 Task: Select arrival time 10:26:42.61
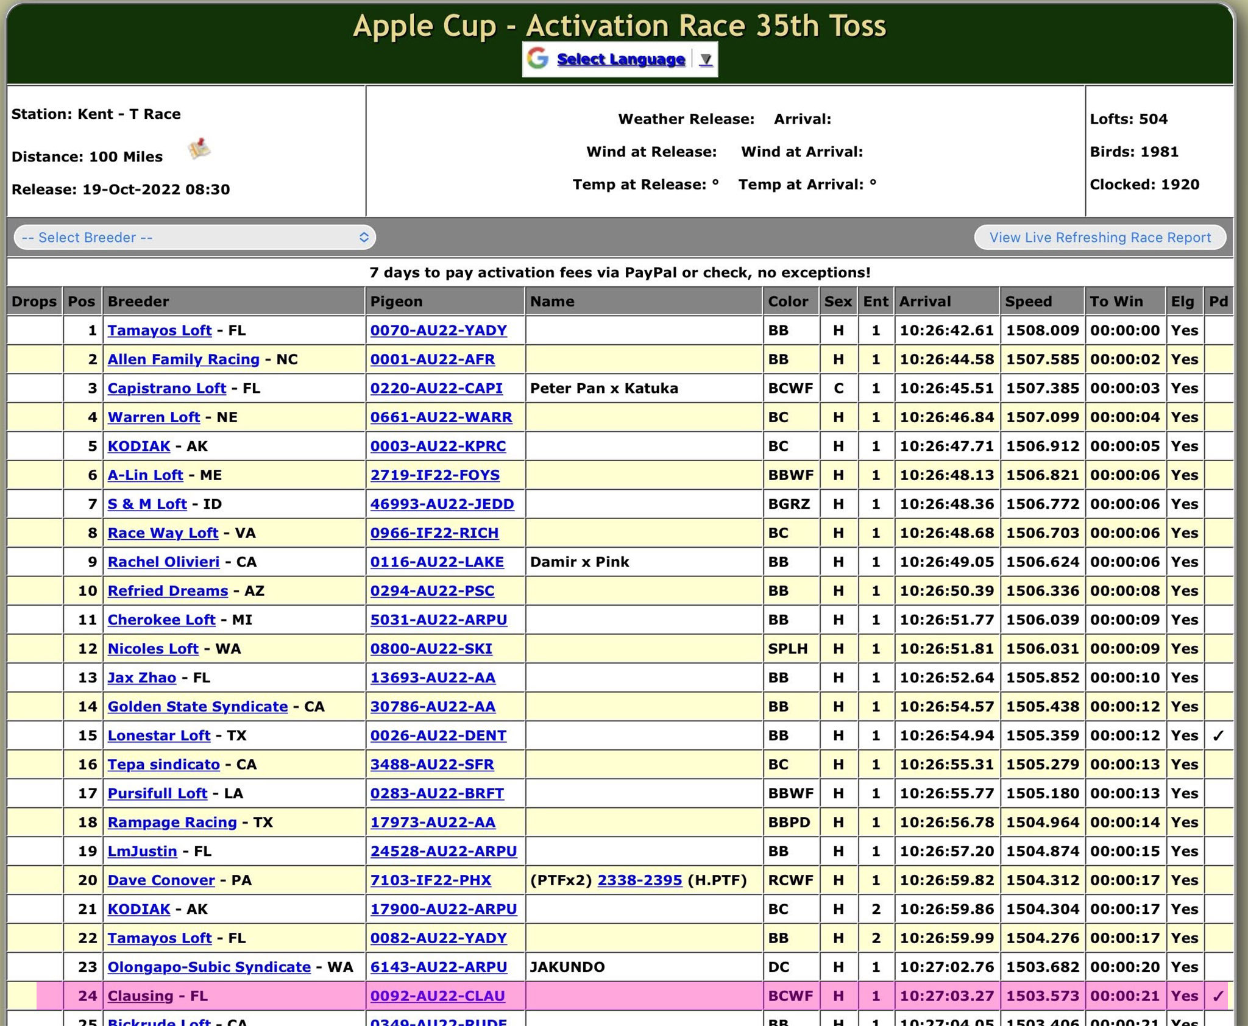coord(946,330)
